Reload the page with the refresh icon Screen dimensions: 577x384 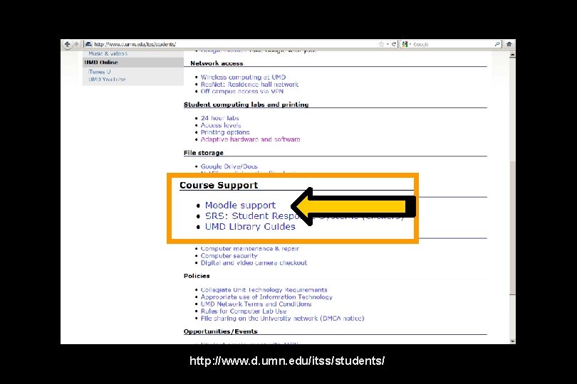[x=394, y=44]
